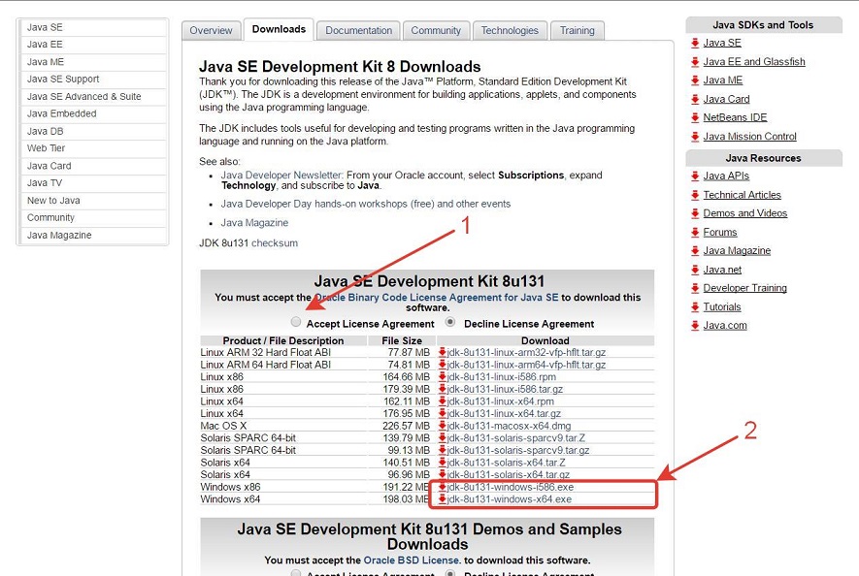Click the icon beside Java.com

point(695,325)
